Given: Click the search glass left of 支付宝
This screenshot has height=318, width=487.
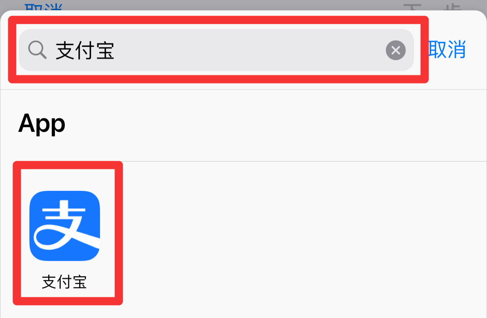Looking at the screenshot, I should click(37, 50).
